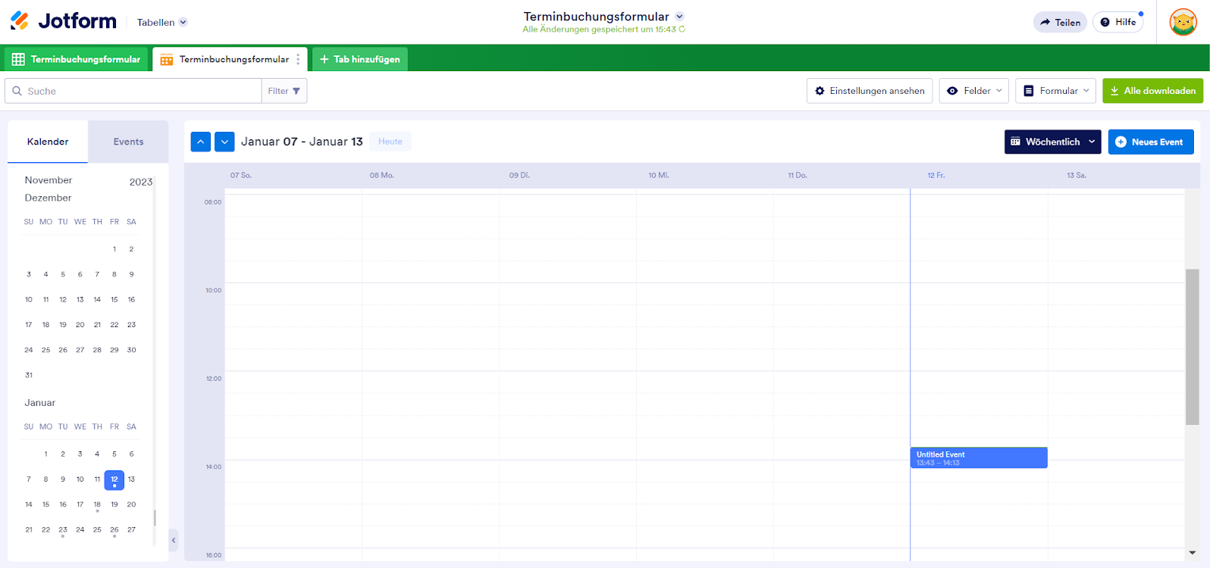Open the Hilfe help menu

pos(1118,23)
